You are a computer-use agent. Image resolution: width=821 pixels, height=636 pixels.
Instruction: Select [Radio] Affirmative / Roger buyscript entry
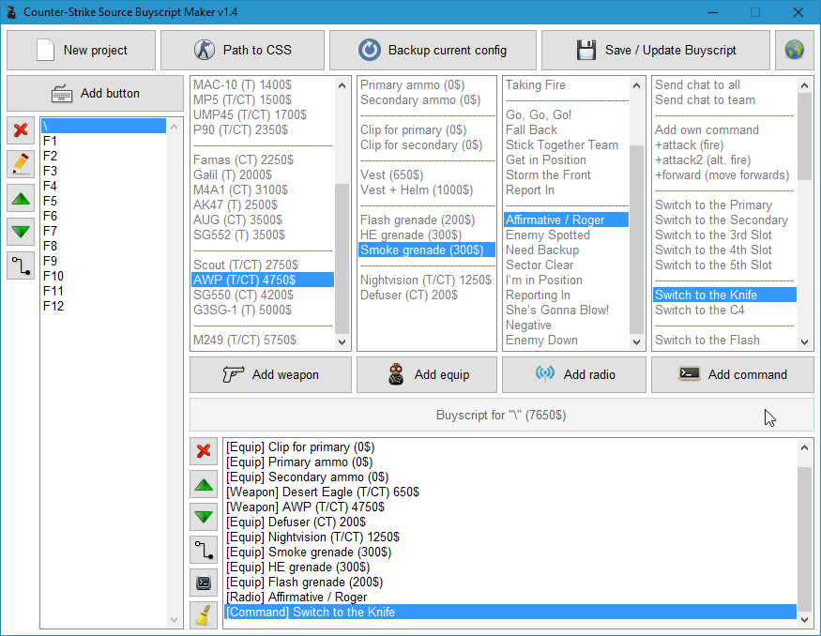tap(510, 598)
